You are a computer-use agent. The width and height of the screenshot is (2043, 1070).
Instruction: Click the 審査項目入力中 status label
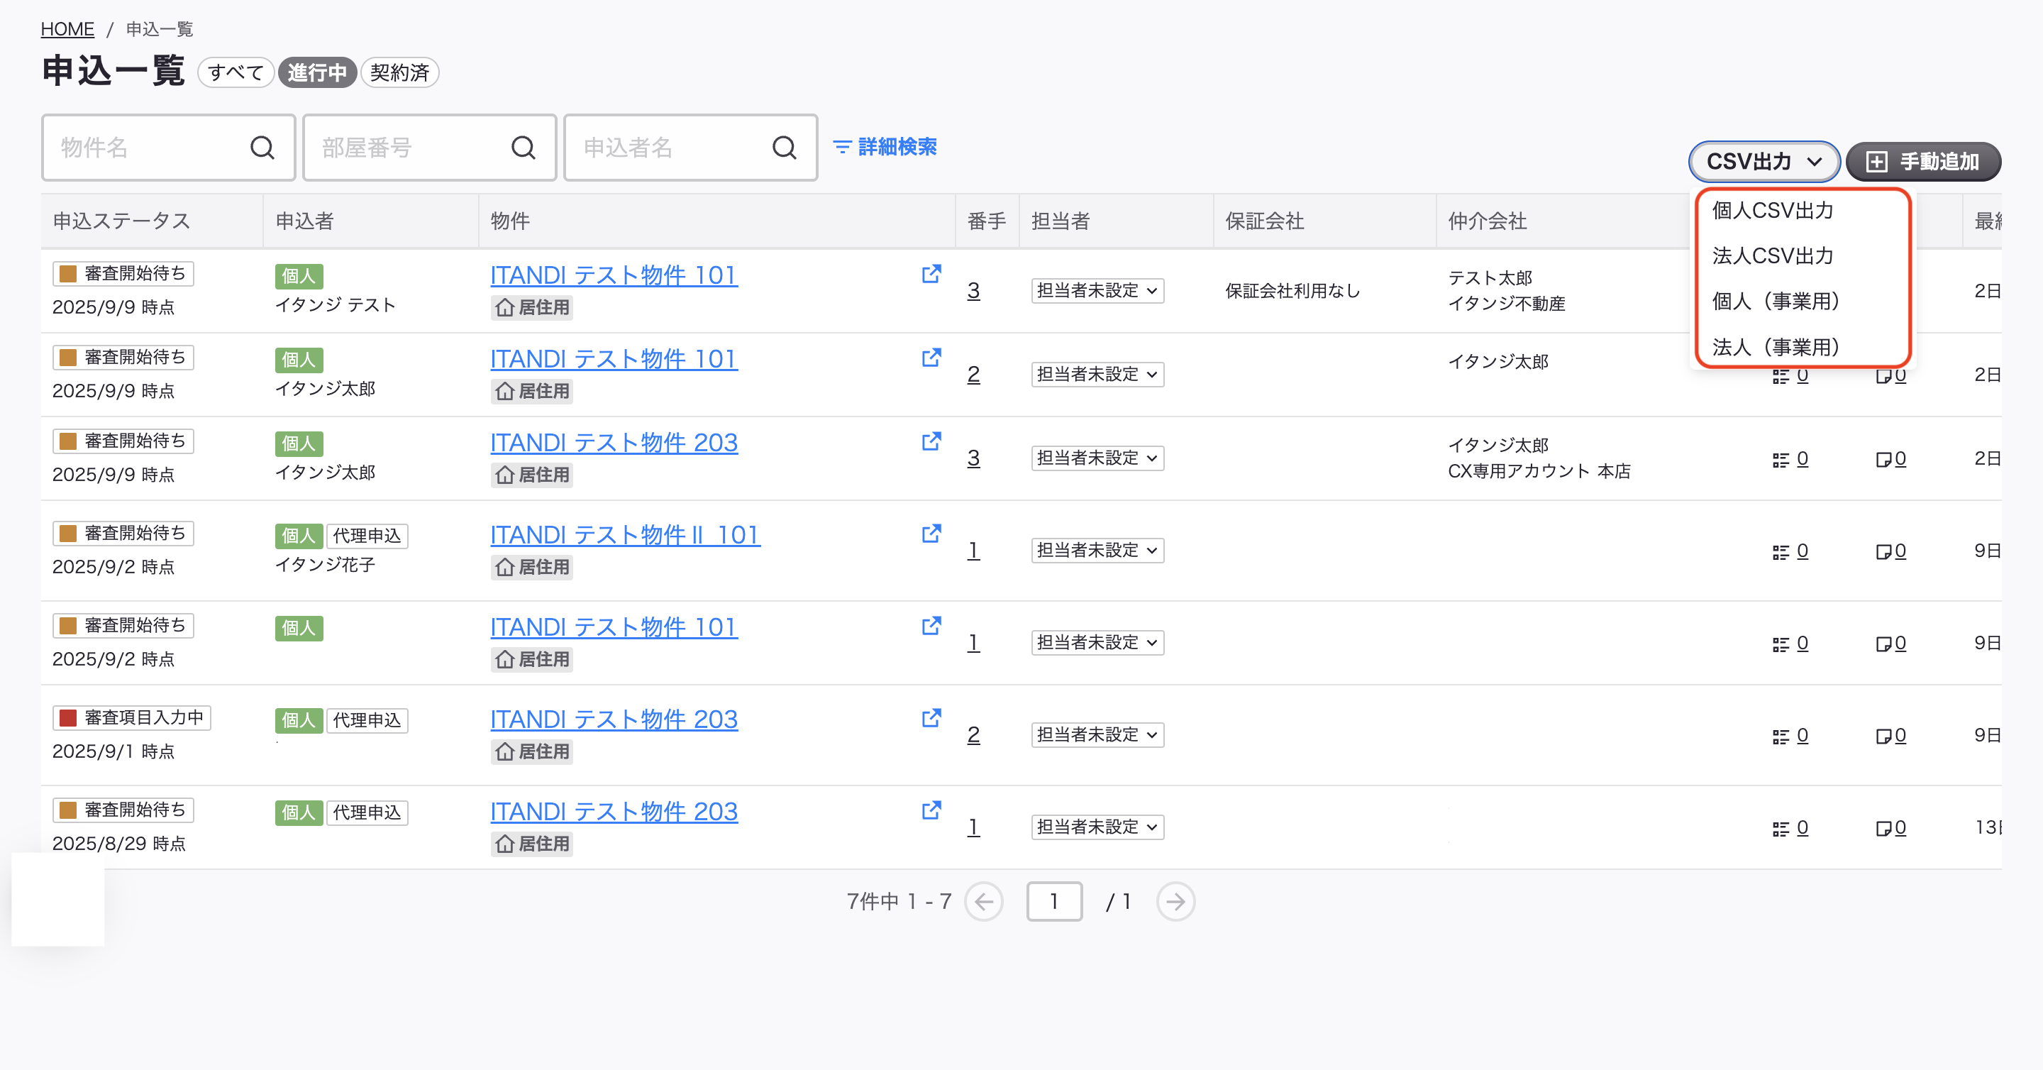tap(132, 718)
